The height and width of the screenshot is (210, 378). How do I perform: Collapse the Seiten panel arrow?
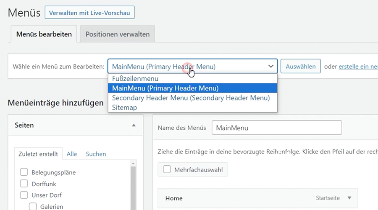coord(134,125)
